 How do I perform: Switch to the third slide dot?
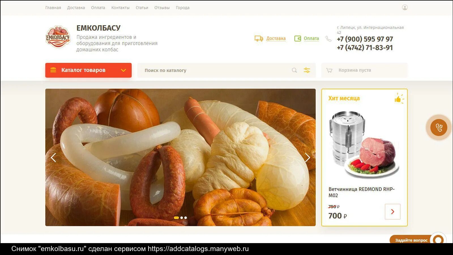coord(186,218)
